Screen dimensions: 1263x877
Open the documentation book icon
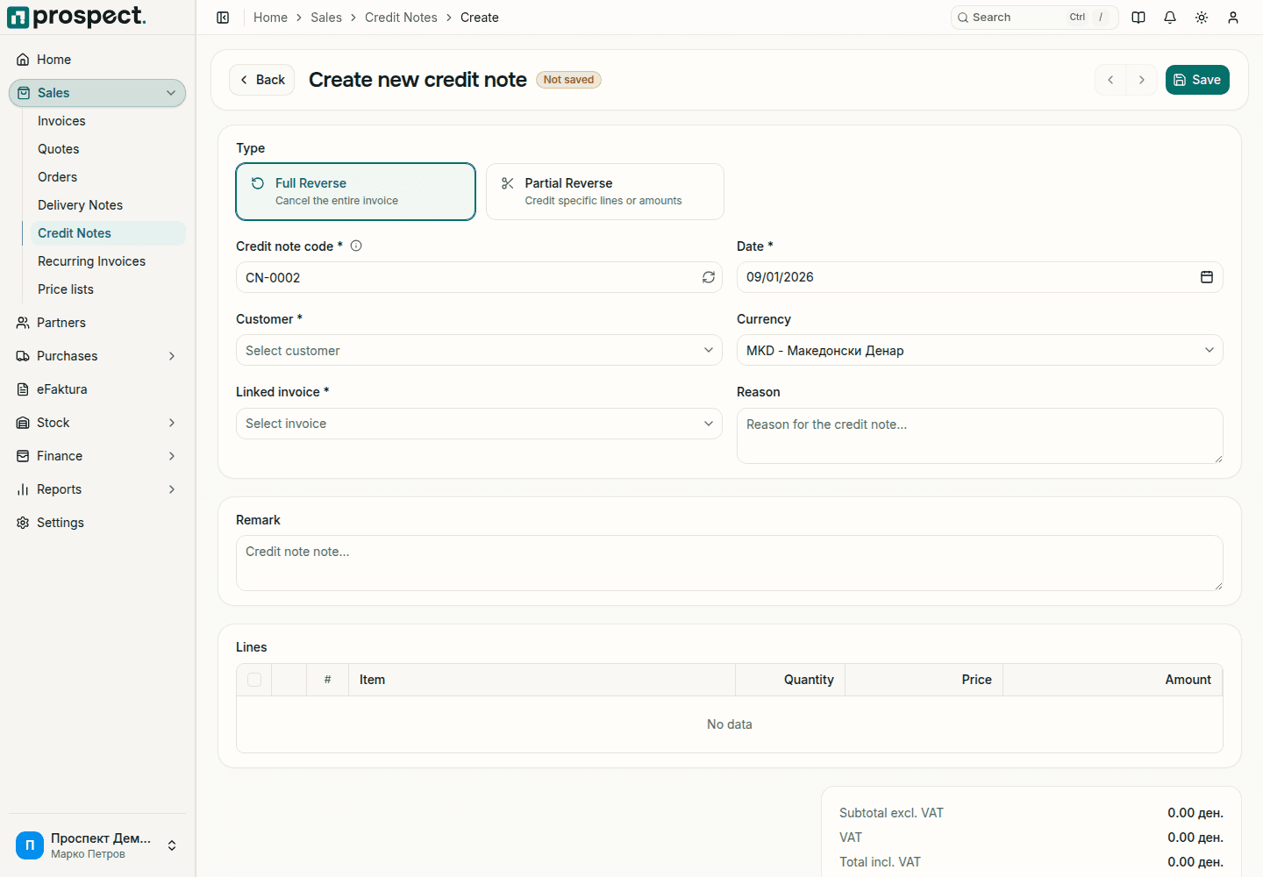[x=1138, y=18]
